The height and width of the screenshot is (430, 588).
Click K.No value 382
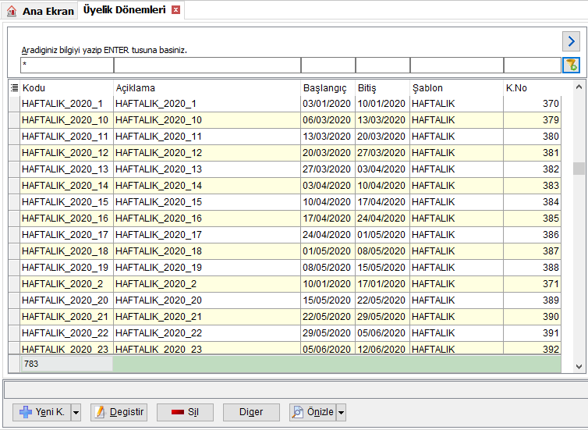(532, 169)
